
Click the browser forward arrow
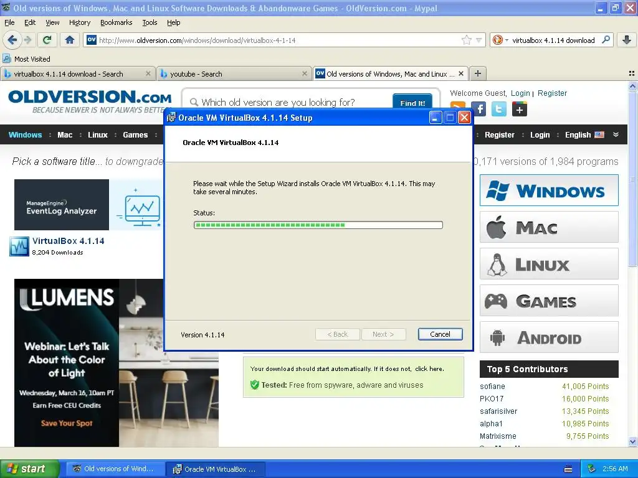pos(27,40)
